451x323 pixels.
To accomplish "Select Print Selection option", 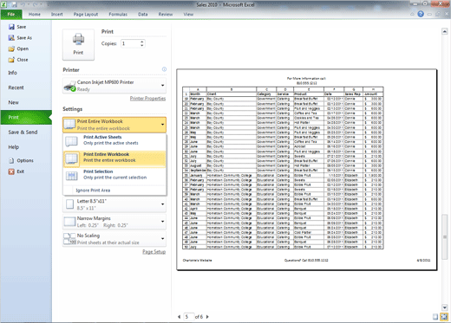I will [114, 175].
